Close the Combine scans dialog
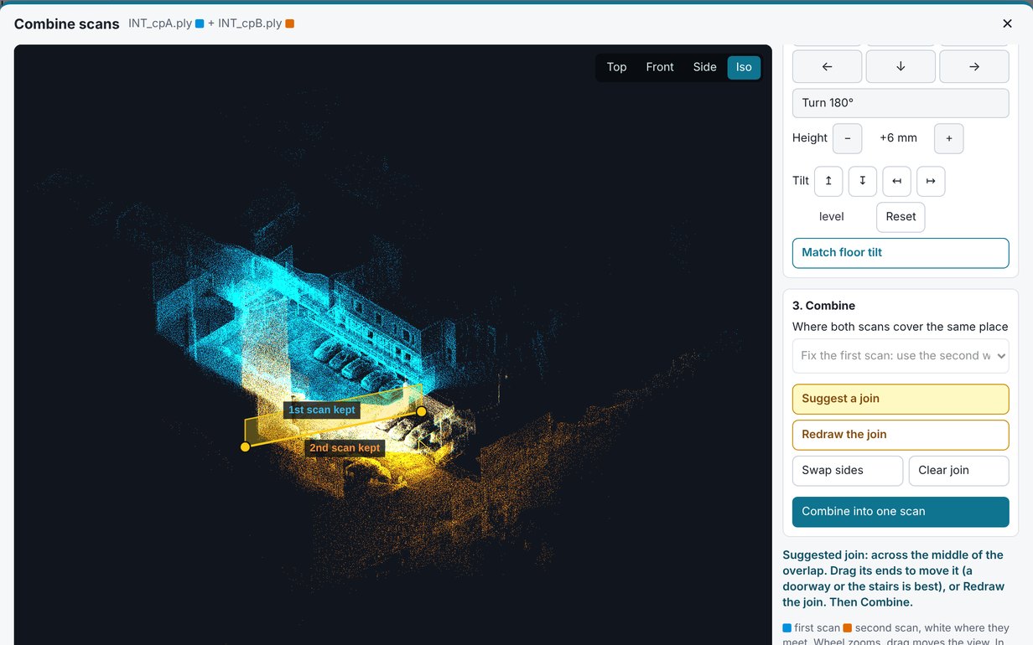The width and height of the screenshot is (1033, 645). (x=1007, y=24)
